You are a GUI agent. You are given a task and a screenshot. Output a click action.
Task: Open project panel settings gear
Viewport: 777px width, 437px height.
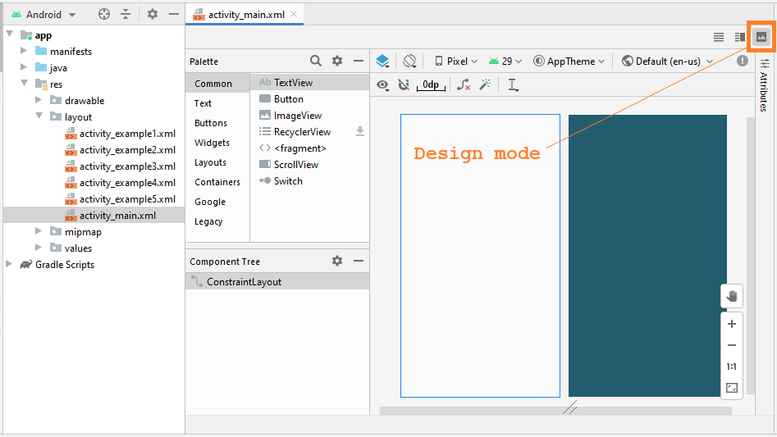coord(153,15)
